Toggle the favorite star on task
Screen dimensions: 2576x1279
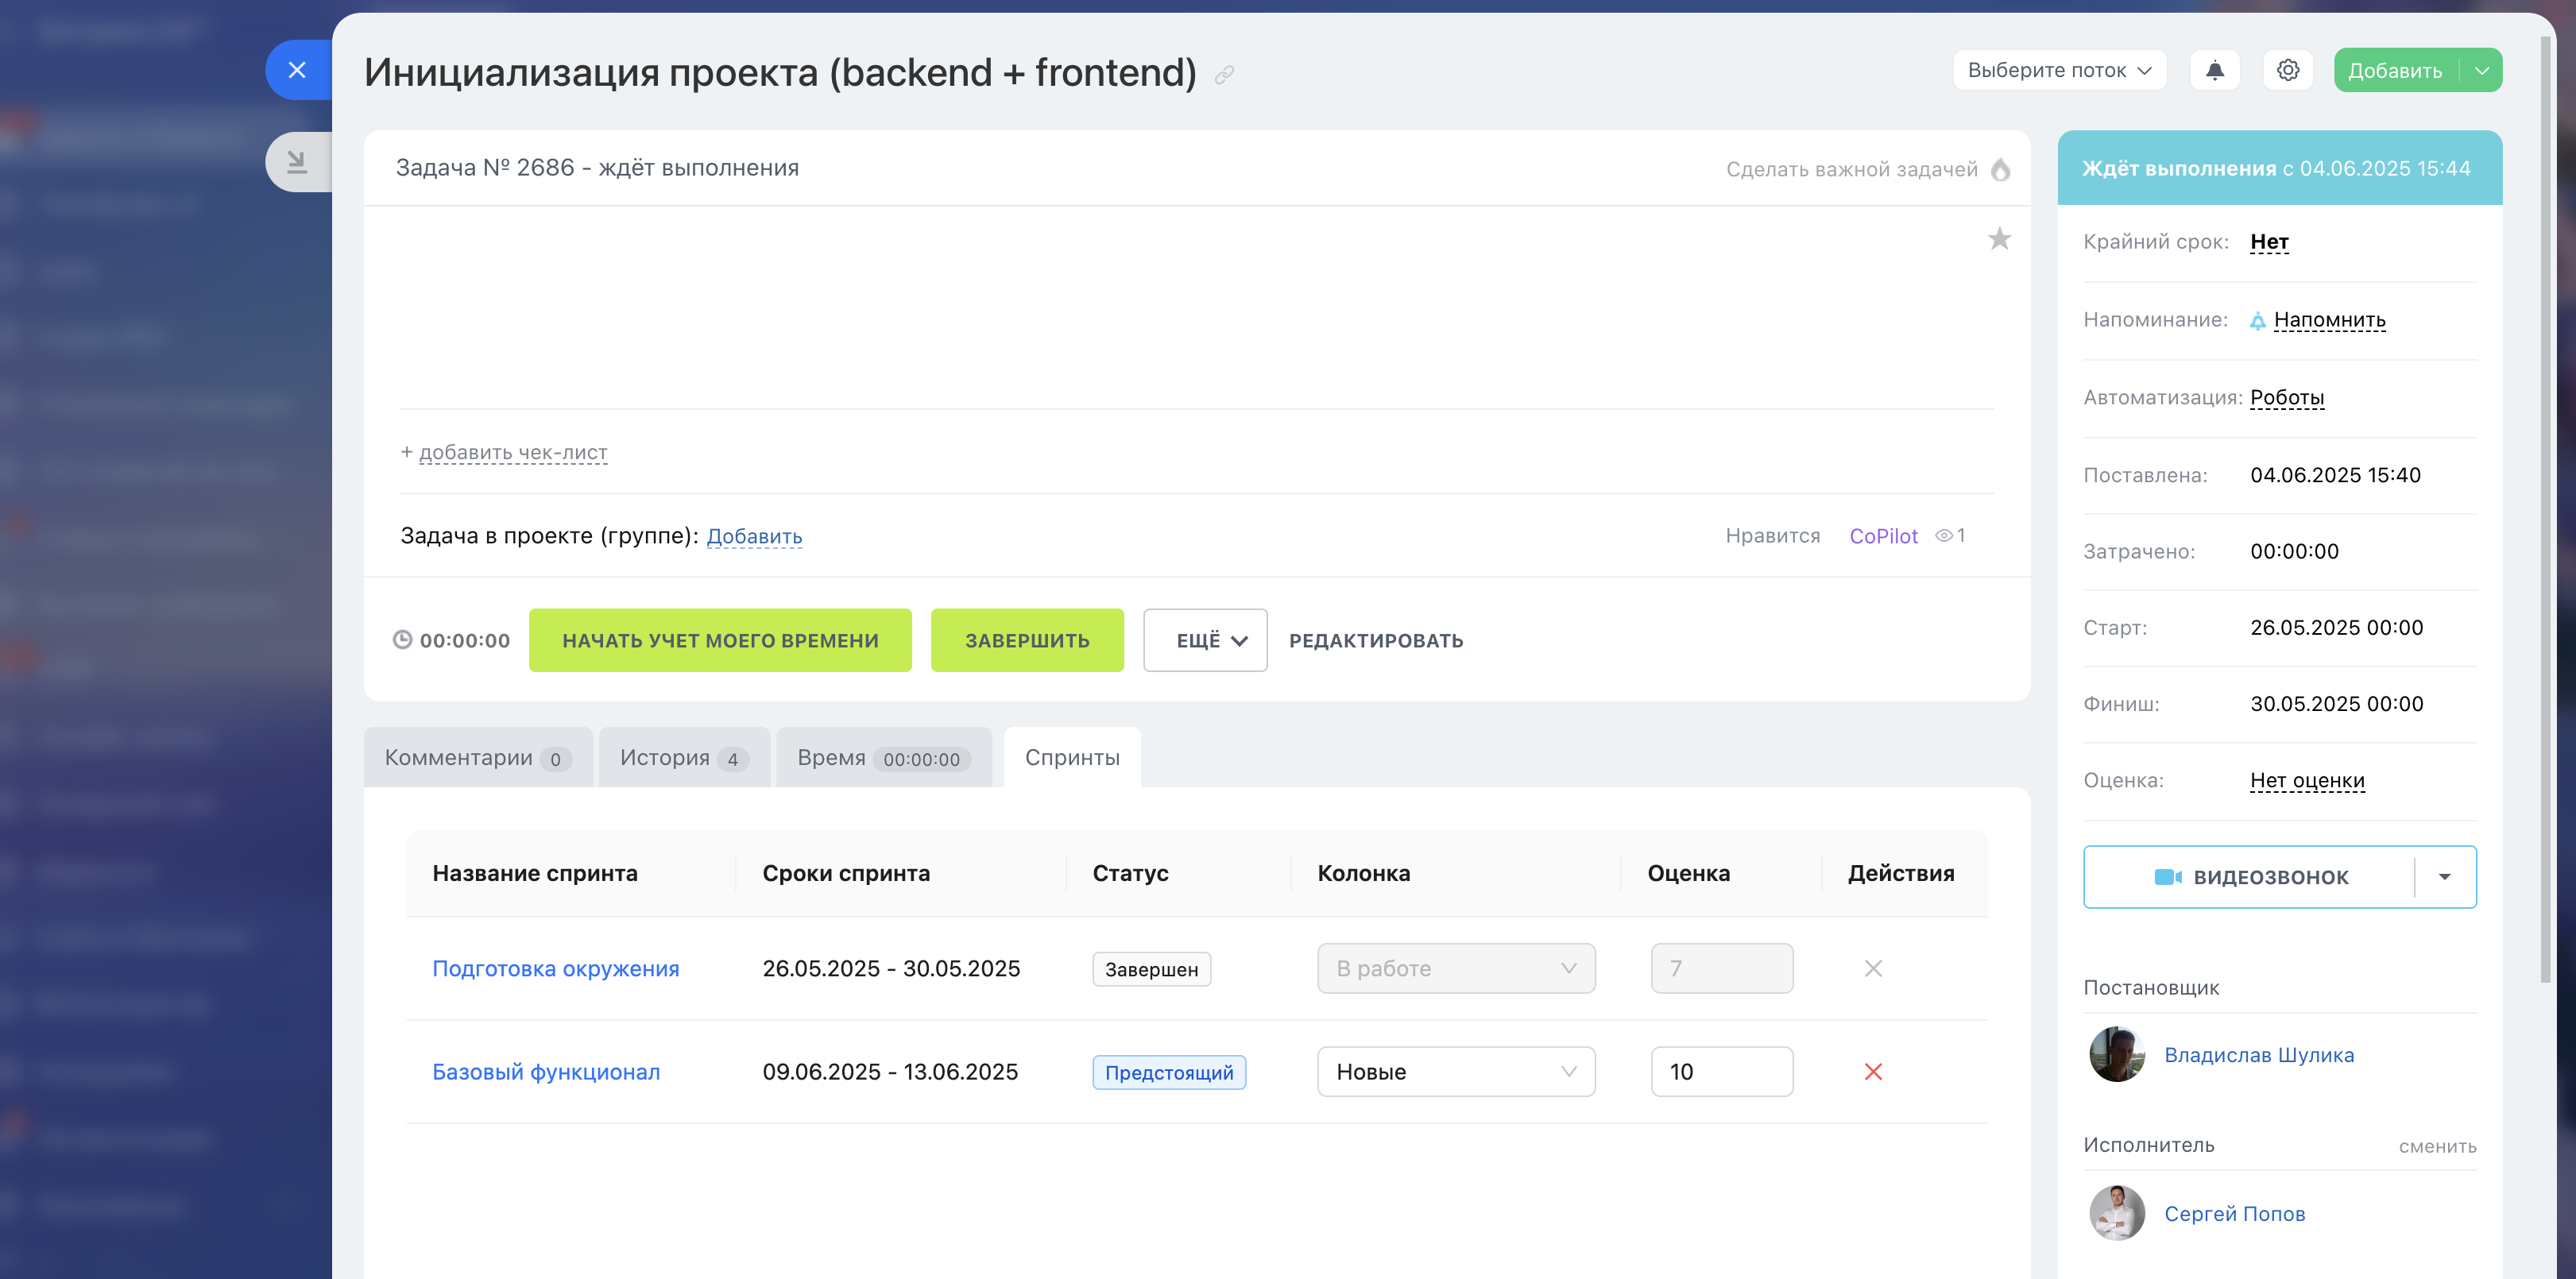1998,239
